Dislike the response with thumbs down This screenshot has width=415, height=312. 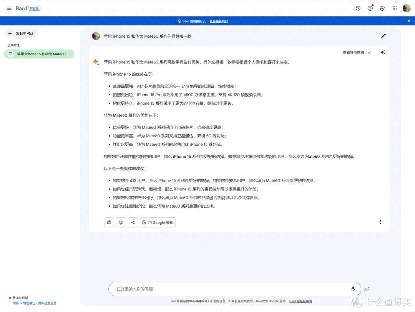[121, 222]
